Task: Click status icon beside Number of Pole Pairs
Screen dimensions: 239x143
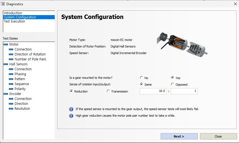Action: [x=11, y=59]
